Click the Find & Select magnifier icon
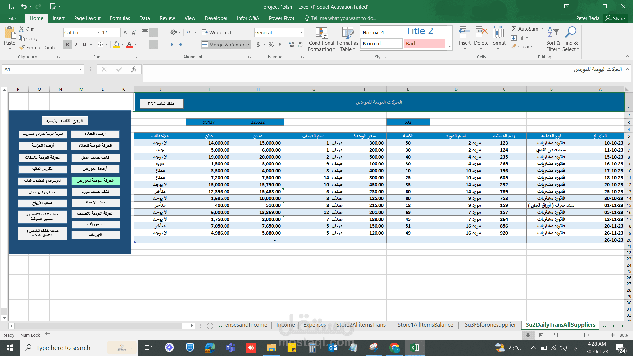Image resolution: width=633 pixels, height=356 pixels. (x=570, y=33)
